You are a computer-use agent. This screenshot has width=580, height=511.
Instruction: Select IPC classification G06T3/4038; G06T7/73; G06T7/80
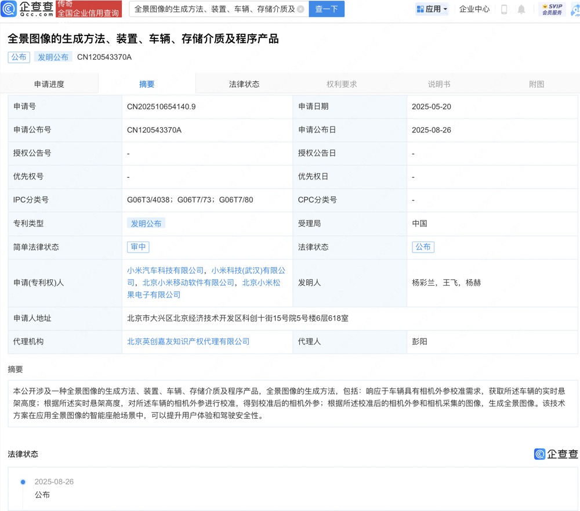pyautogui.click(x=190, y=200)
